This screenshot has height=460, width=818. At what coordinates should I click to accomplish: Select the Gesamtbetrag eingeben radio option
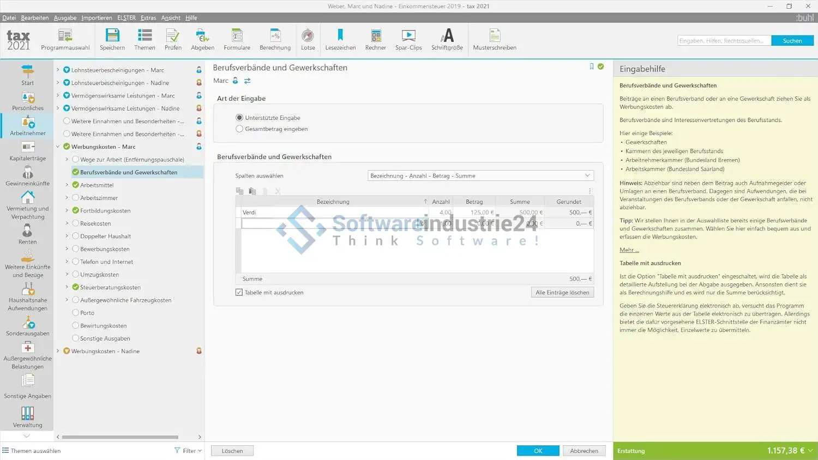(239, 129)
